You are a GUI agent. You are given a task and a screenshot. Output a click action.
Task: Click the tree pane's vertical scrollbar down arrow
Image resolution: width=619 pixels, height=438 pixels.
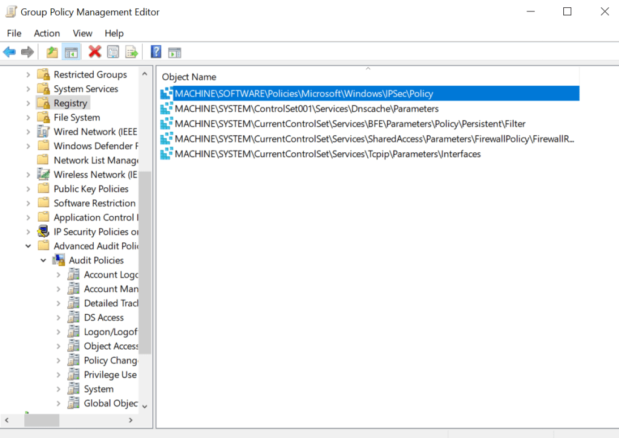(145, 405)
